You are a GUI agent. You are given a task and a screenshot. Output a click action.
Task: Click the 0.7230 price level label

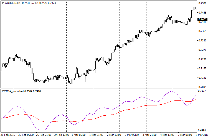click(x=202, y=59)
